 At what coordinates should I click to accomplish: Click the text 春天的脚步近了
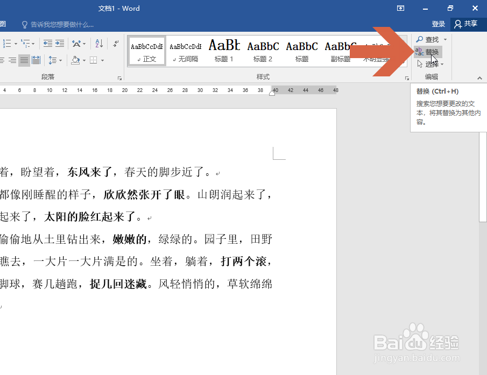[x=164, y=172]
